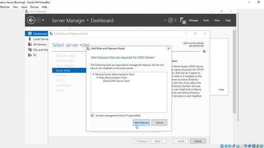
Task: Open VirtualBox Machine menu
Action: pos(5,7)
